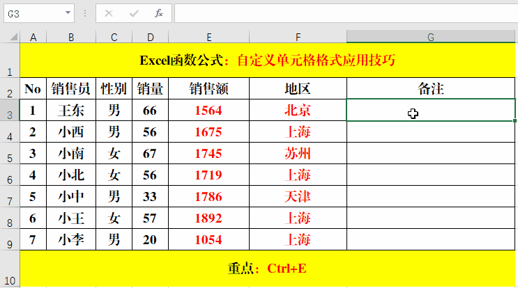This screenshot has width=518, height=288.
Task: Select the cell containing '小李'
Action: click(x=71, y=239)
